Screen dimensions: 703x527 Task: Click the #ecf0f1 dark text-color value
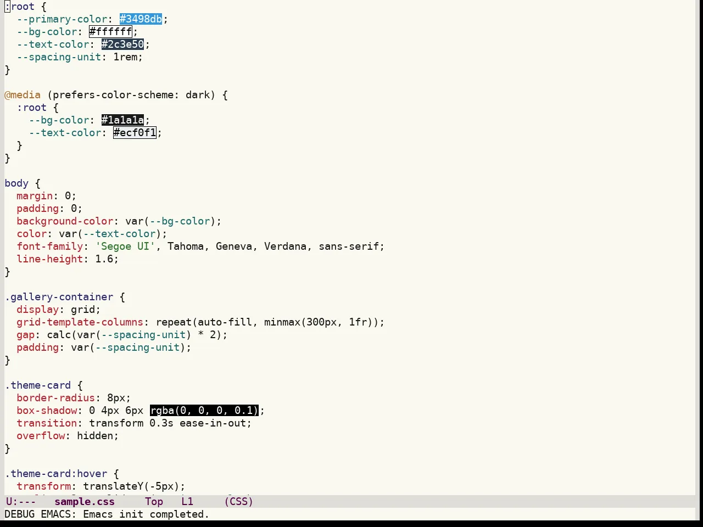(135, 133)
